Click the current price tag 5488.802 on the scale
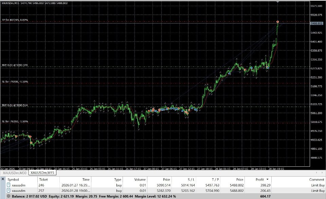The image size is (326, 199). click(x=316, y=23)
